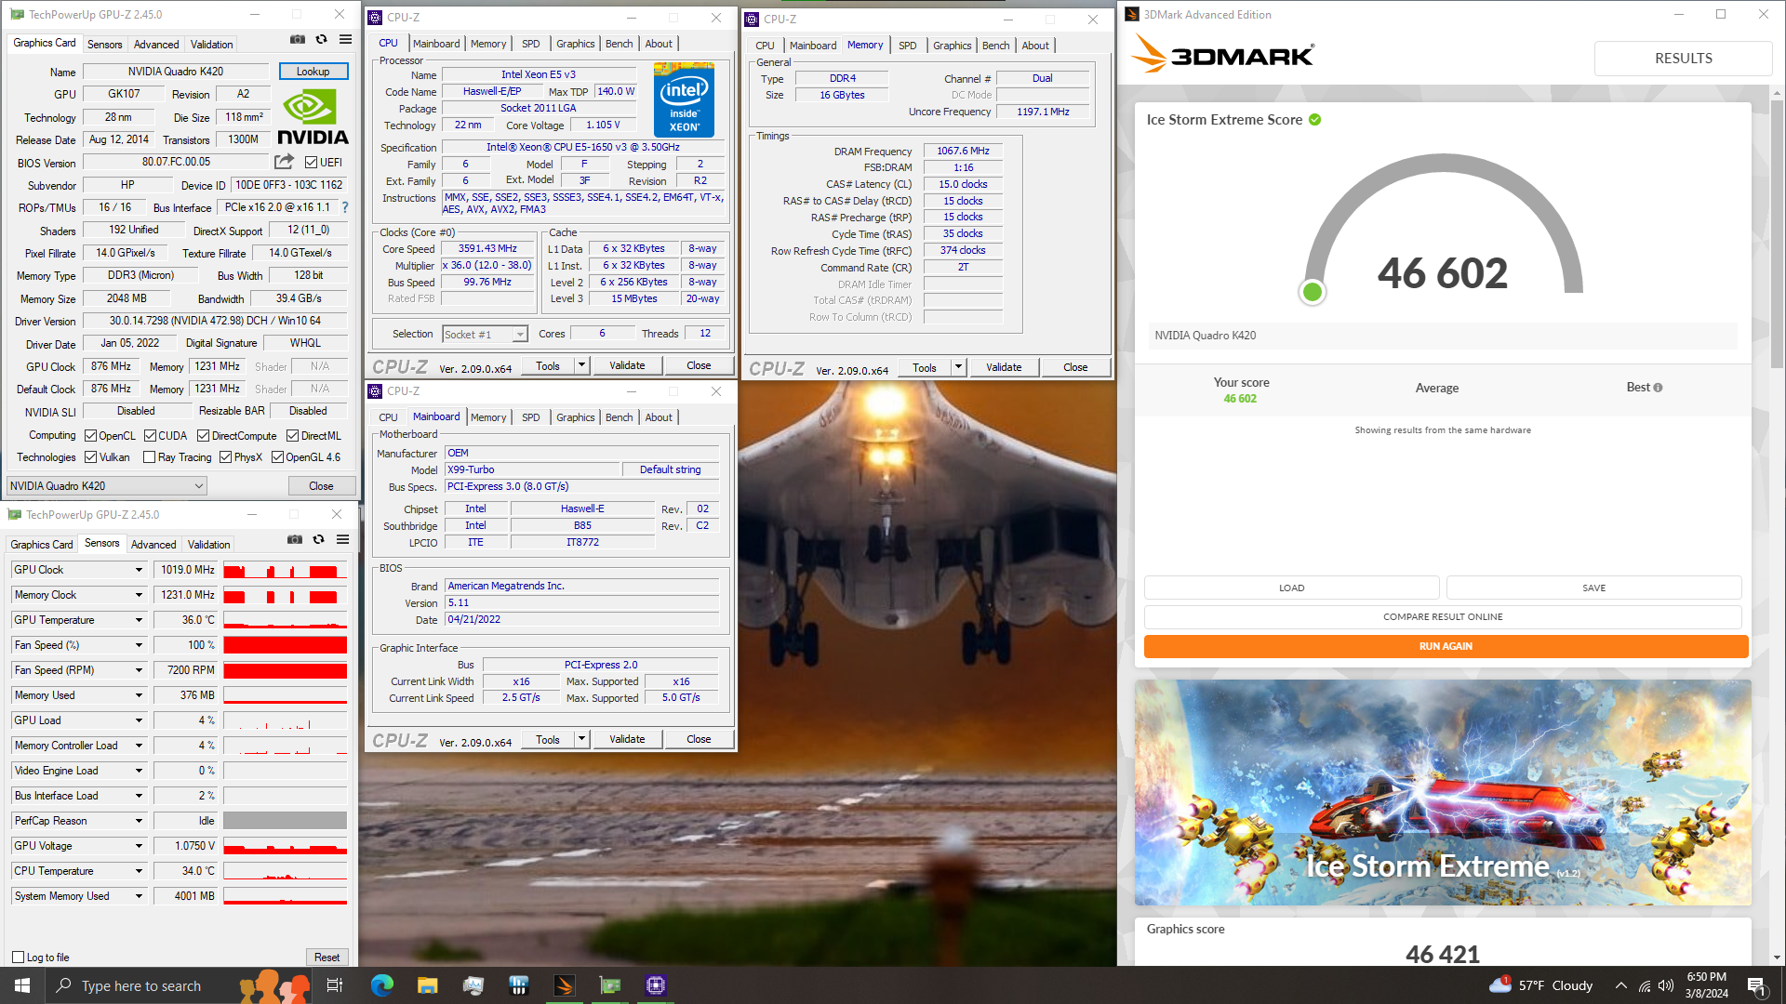Screen dimensions: 1786x1004
Task: Open File Explorer from the taskbar
Action: click(427, 985)
